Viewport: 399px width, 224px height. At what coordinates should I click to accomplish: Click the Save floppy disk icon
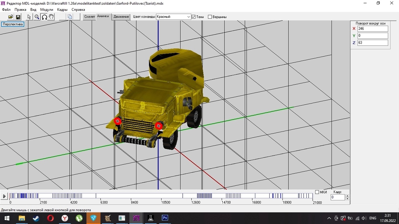tap(18, 17)
